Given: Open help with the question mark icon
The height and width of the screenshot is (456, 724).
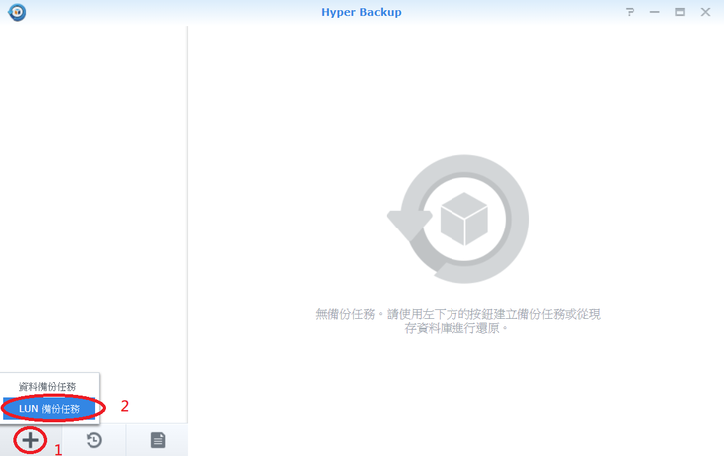Looking at the screenshot, I should pyautogui.click(x=630, y=12).
